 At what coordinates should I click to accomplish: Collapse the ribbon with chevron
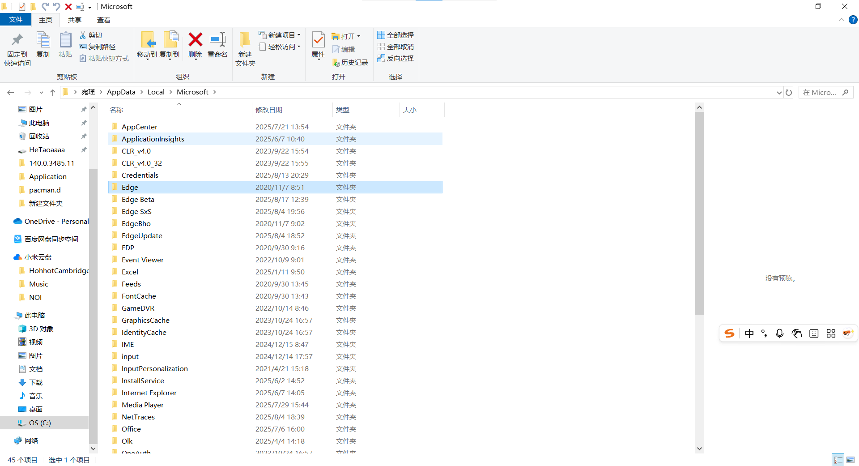[841, 20]
